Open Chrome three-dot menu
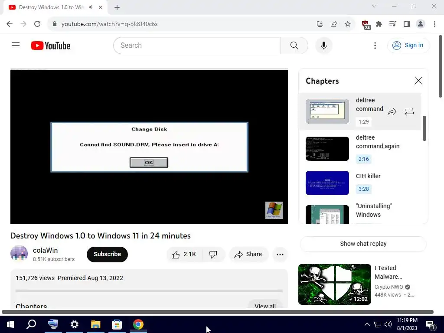This screenshot has width=444, height=333. [434, 24]
